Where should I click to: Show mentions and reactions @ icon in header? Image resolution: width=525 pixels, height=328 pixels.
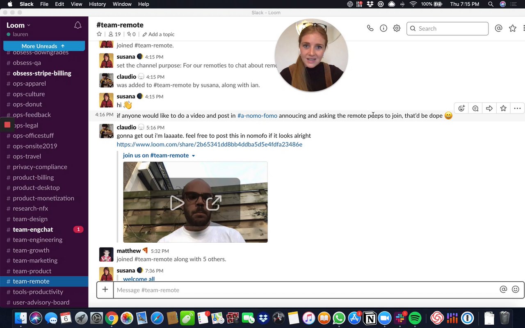point(499,28)
